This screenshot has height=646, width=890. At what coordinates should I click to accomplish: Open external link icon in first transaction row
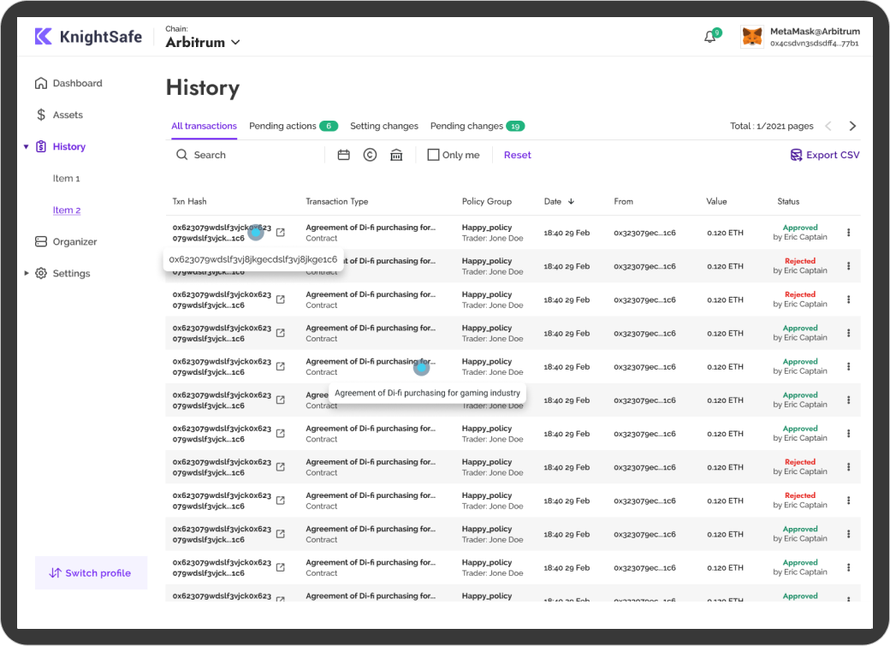pyautogui.click(x=280, y=233)
